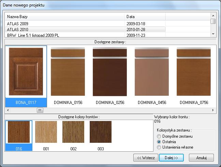Click right arrow of sets horizontal scrollbar

[x=213, y=110]
